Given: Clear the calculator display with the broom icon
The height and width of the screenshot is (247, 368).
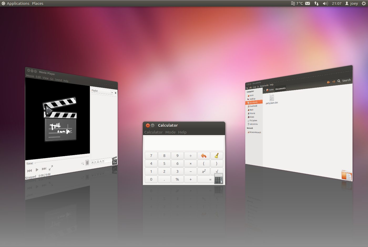Looking at the screenshot, I should 216,155.
